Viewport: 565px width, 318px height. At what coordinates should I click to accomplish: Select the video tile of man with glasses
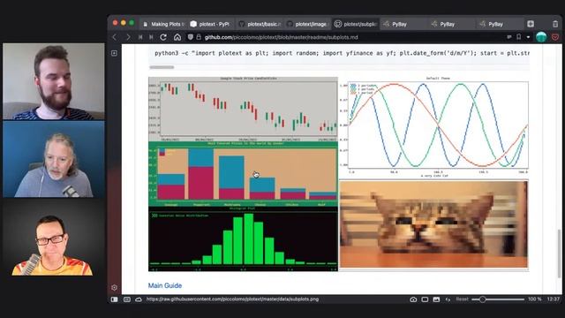pyautogui.click(x=54, y=238)
